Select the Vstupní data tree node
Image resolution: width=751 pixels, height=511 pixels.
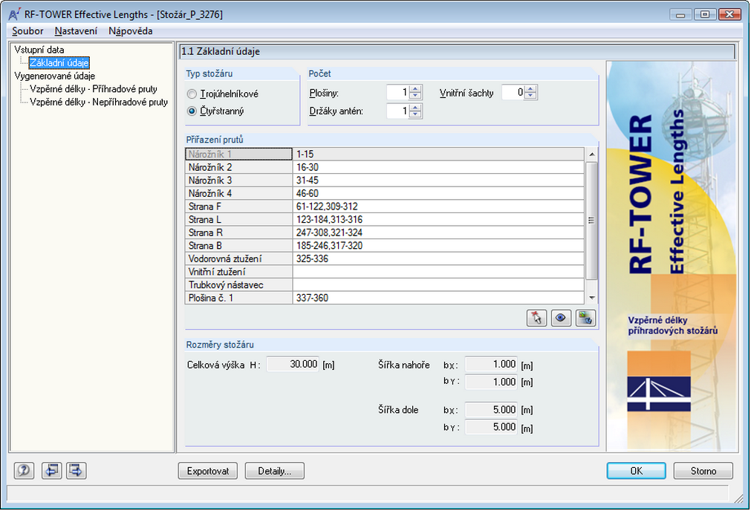[x=39, y=50]
